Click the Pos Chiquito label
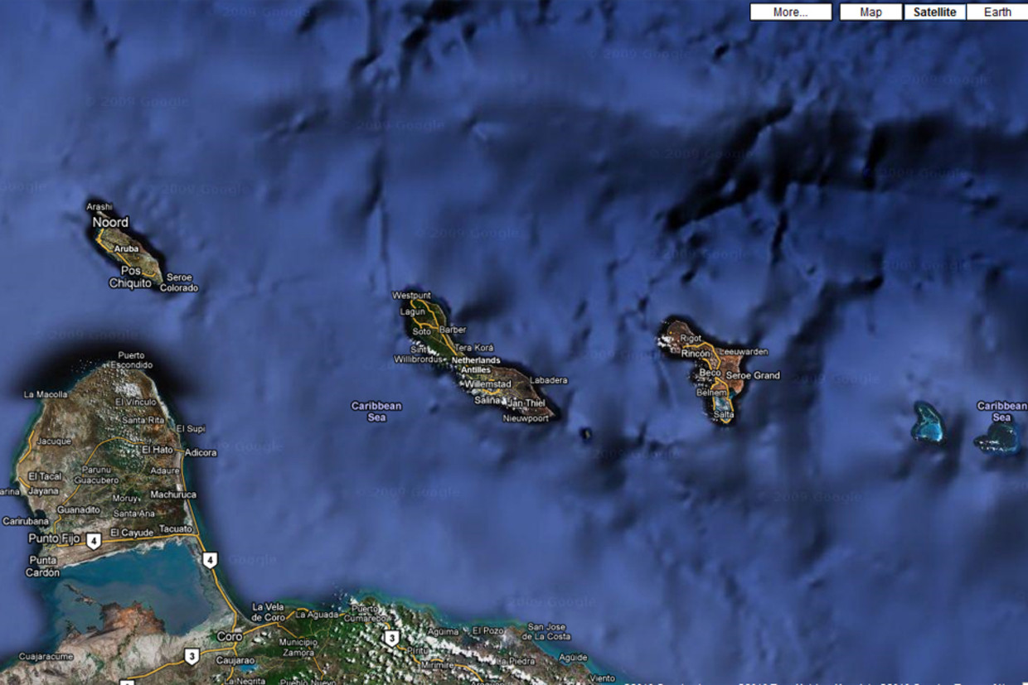 coord(130,277)
